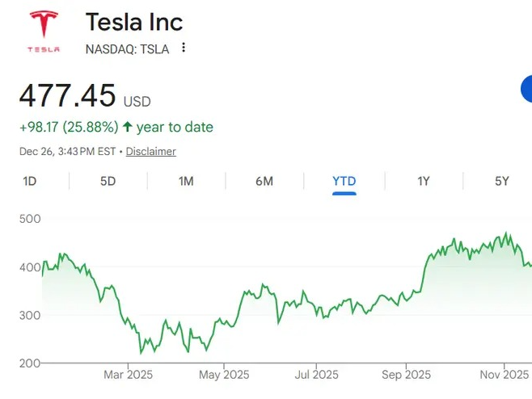View the 1Y price history
532x399 pixels.
click(x=424, y=181)
